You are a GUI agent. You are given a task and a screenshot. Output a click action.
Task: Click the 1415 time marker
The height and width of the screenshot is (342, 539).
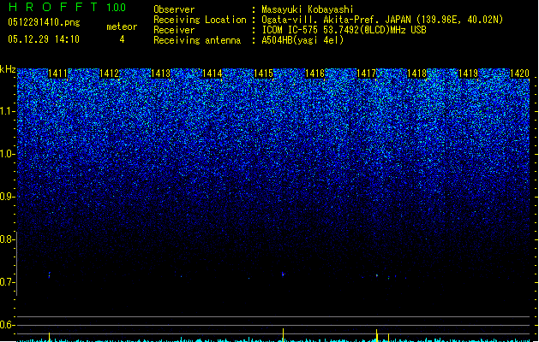click(x=263, y=74)
